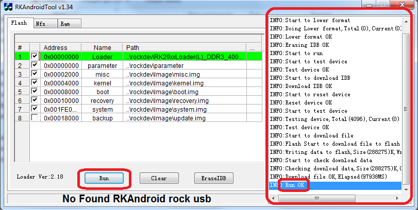Uncheck the parameter row checkbox
Image resolution: width=418 pixels, height=210 pixels.
[x=35, y=65]
